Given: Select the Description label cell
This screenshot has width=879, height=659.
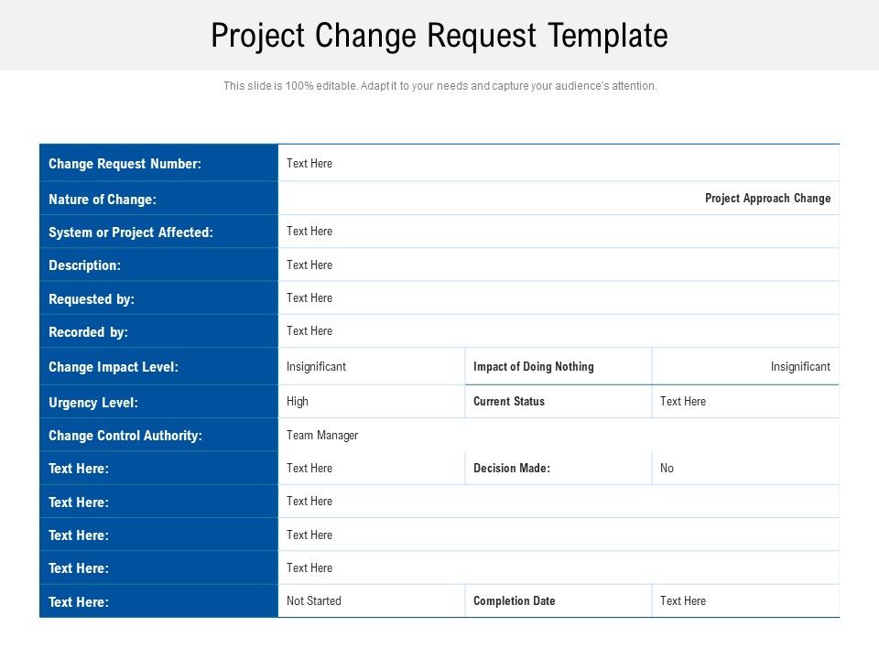Looking at the screenshot, I should coord(158,265).
